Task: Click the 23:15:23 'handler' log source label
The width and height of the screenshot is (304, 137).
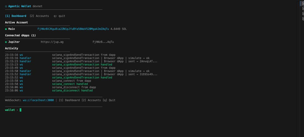Action: [x=25, y=61]
